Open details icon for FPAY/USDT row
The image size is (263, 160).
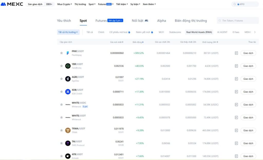tap(236, 53)
